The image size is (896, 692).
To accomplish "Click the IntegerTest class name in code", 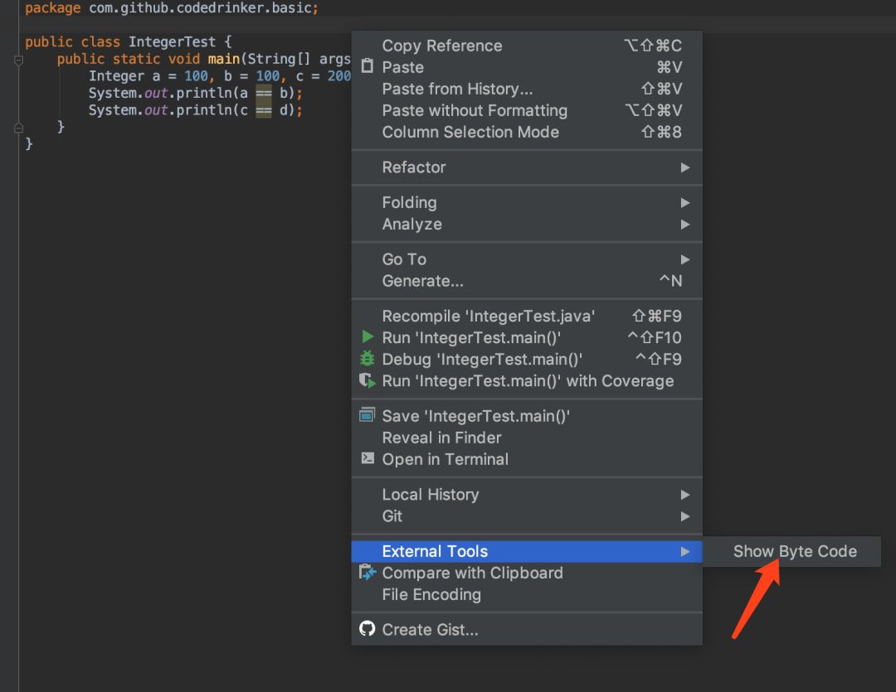I will pyautogui.click(x=172, y=41).
